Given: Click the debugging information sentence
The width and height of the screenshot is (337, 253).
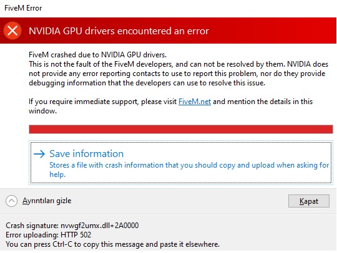Looking at the screenshot, I should [x=147, y=83].
